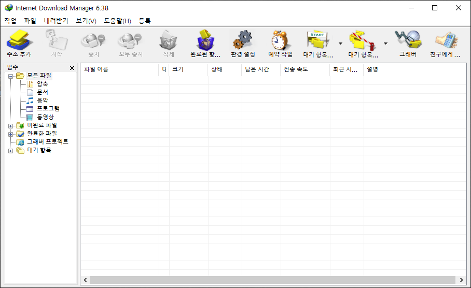This screenshot has height=288, width=471.
Task: Open dropdown arrow beside stop queue button
Action: point(385,44)
